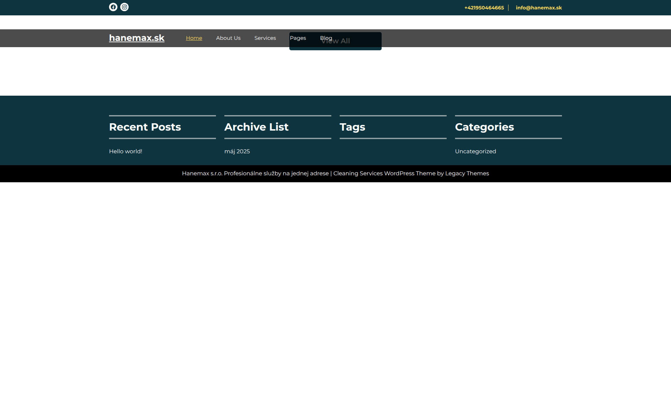Call the phone number +421950464665
671x419 pixels.
pos(484,8)
